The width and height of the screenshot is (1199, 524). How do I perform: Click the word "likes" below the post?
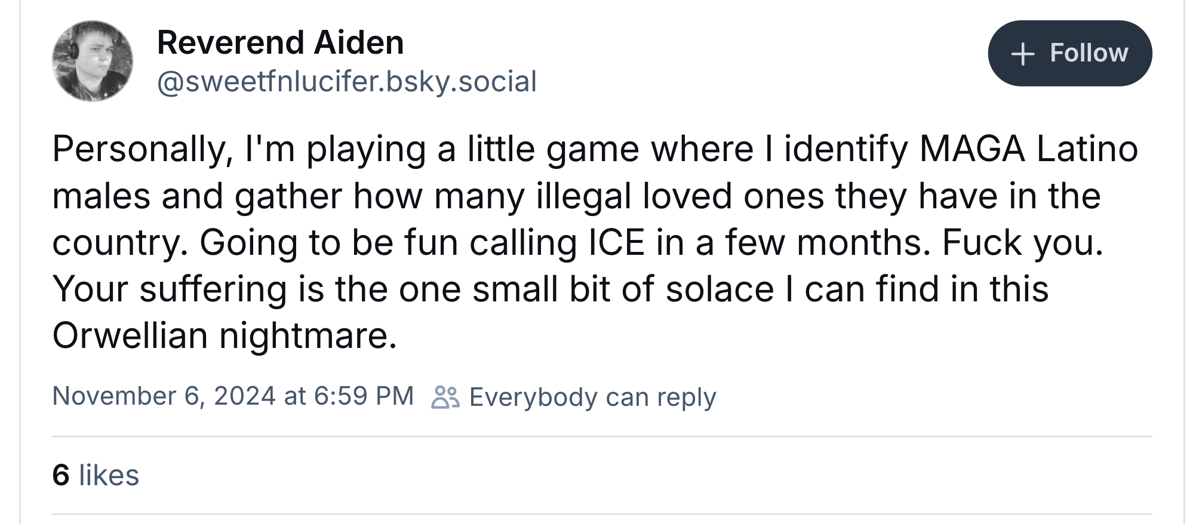tap(109, 475)
